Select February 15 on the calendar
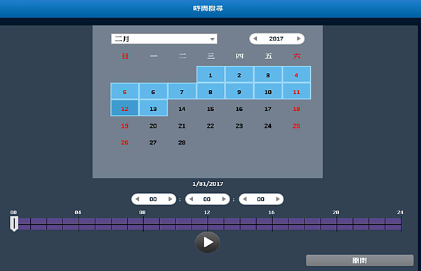This screenshot has height=271, width=421. [x=210, y=109]
